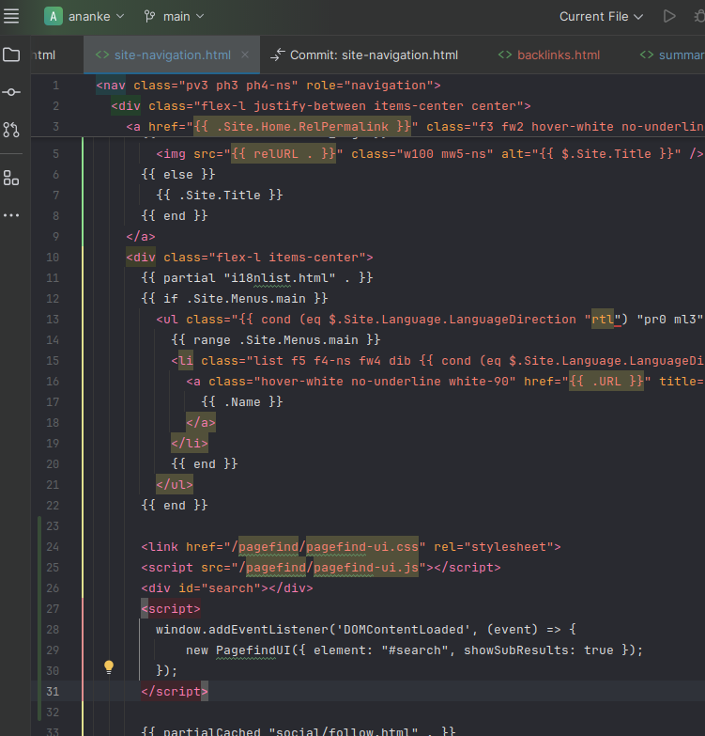This screenshot has height=736, width=705.
Task: Click {{ .URL }} on line 16
Action: pyautogui.click(x=606, y=381)
